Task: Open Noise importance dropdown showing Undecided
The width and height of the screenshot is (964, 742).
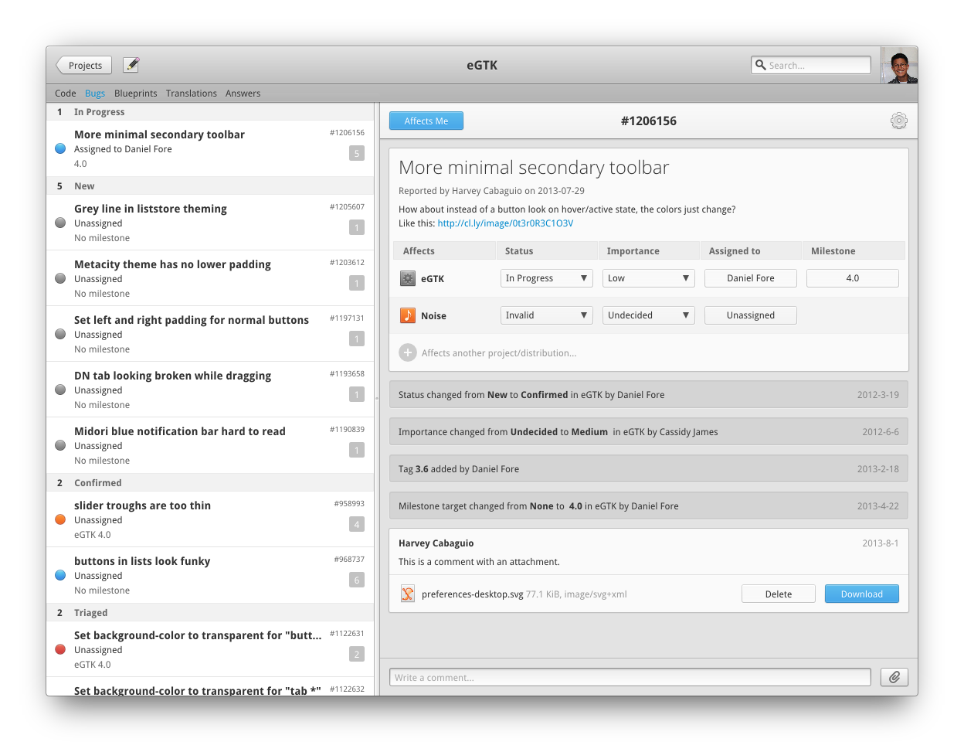Action: tap(649, 315)
